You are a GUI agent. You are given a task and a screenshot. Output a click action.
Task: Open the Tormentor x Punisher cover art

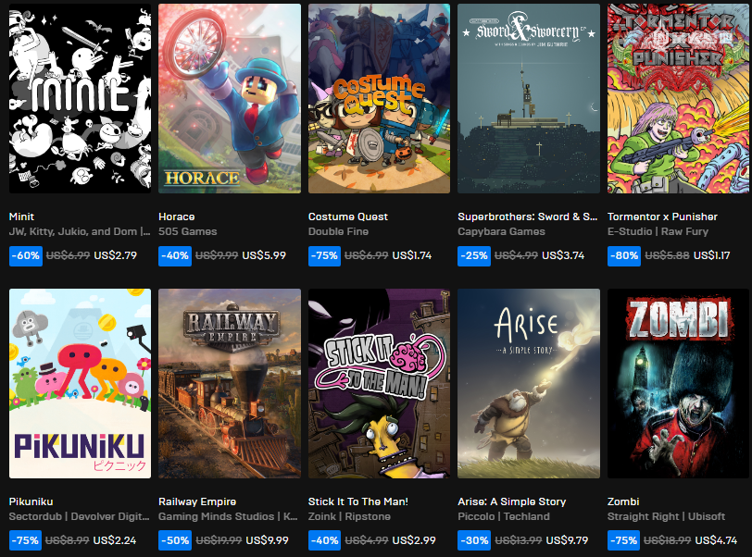pos(678,99)
